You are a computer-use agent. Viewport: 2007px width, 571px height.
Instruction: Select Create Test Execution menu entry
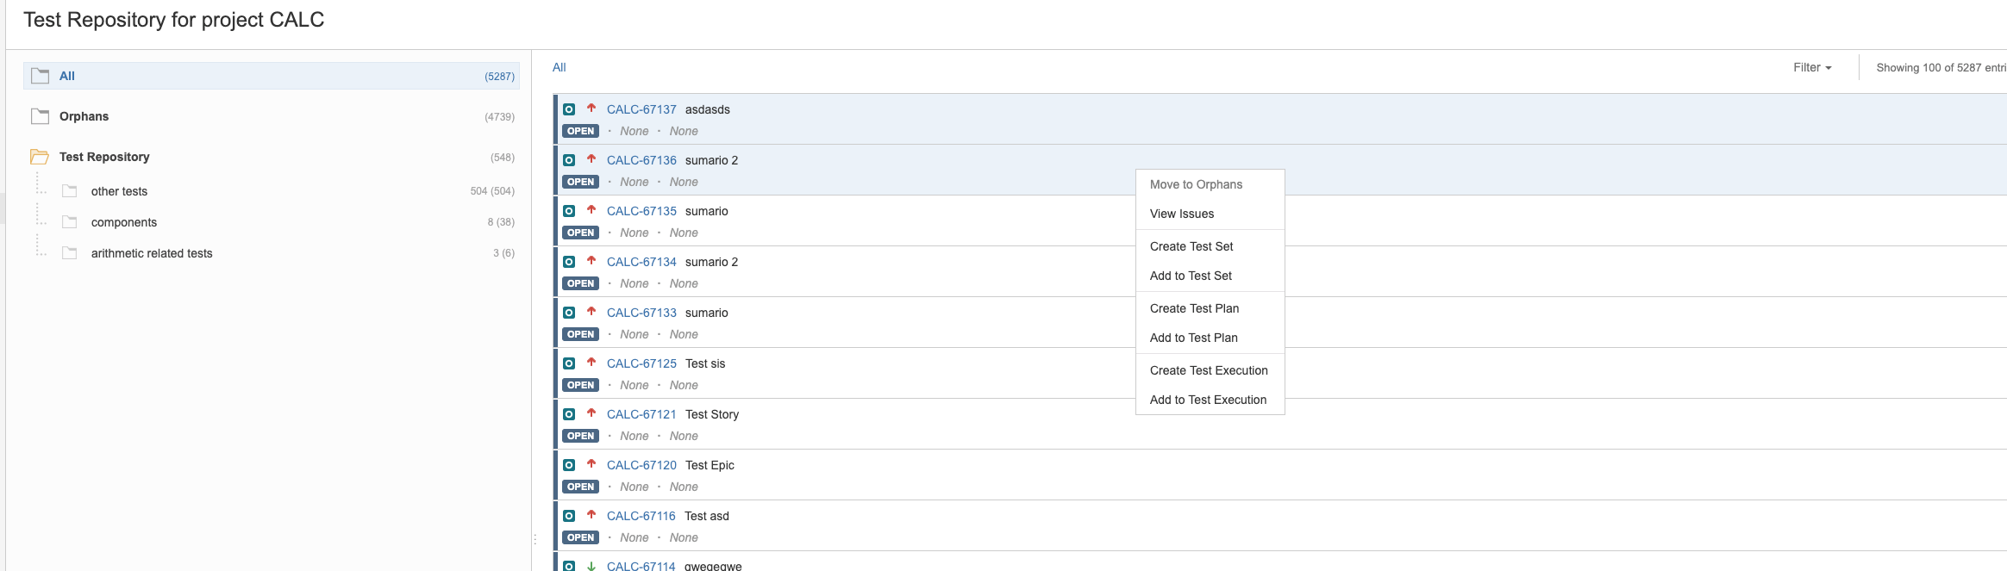[x=1209, y=370]
